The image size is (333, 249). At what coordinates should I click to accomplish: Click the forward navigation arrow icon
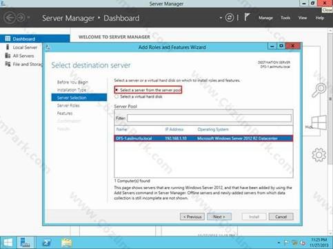click(21, 18)
